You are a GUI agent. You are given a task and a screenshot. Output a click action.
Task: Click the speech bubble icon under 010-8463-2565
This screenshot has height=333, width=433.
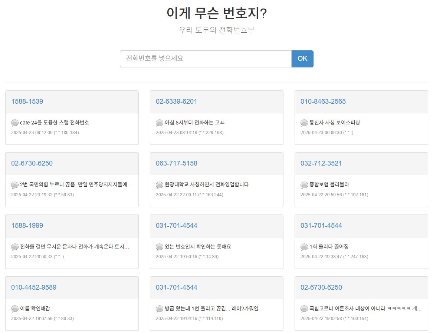point(304,123)
